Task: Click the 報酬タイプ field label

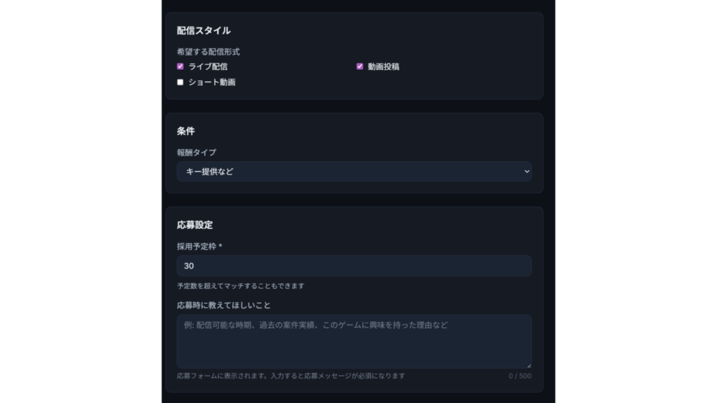Action: (197, 152)
